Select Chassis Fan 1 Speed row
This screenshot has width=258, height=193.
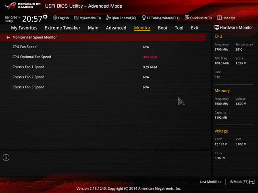[103, 67]
